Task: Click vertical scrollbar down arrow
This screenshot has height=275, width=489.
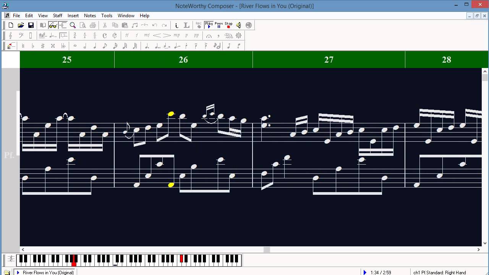Action: pos(485,243)
